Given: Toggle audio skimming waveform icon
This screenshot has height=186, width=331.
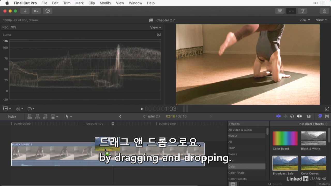Looking at the screenshot, I should 285,116.
